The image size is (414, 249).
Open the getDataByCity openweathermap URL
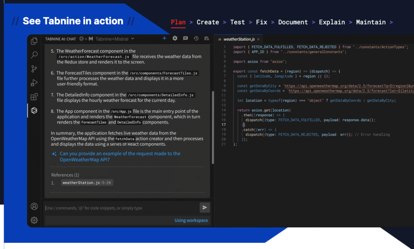pyautogui.click(x=349, y=86)
